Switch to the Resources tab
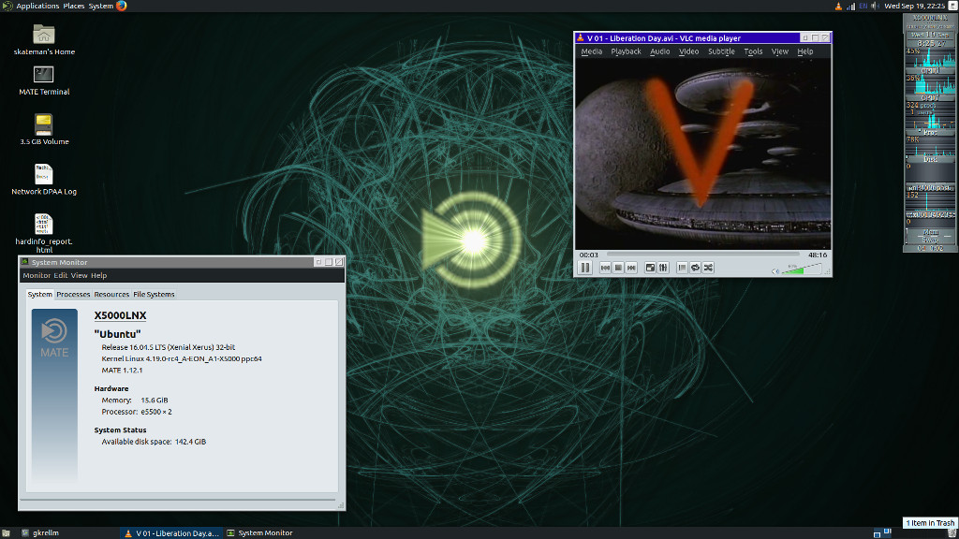 pos(111,294)
